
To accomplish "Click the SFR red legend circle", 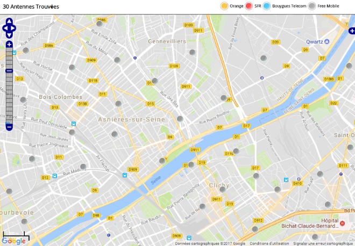I will 248,6.
